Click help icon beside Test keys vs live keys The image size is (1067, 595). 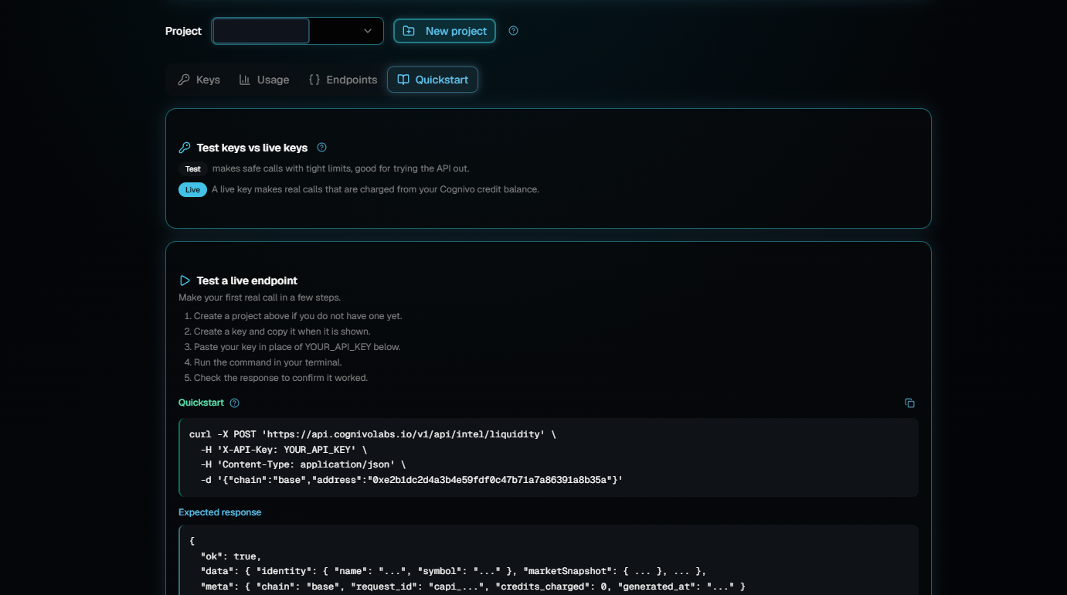click(322, 148)
